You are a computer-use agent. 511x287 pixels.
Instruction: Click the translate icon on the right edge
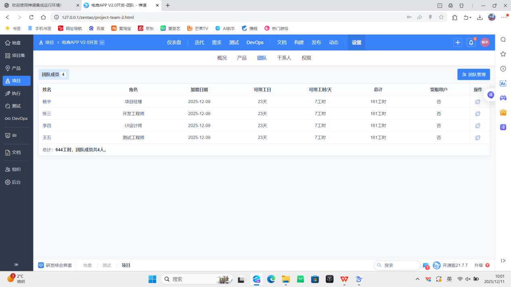pos(503,127)
